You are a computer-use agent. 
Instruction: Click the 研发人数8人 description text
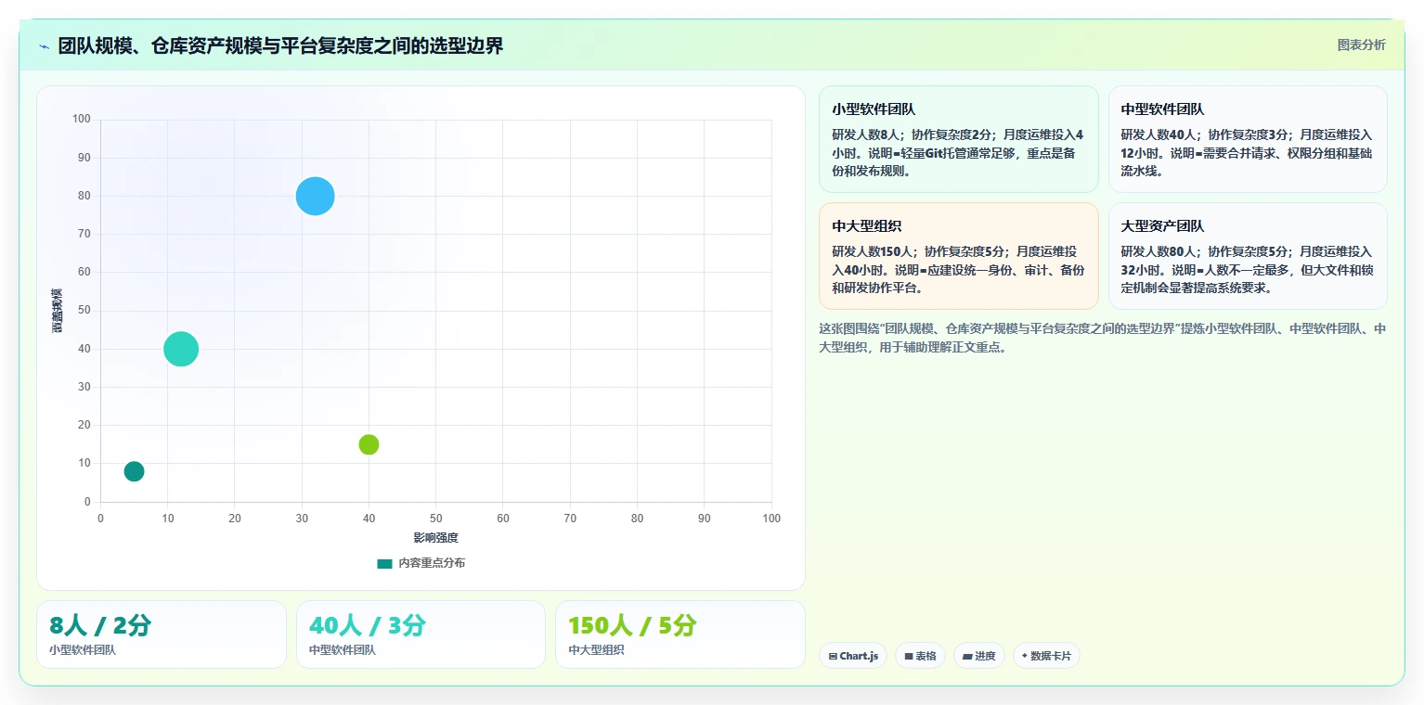pyautogui.click(x=958, y=153)
